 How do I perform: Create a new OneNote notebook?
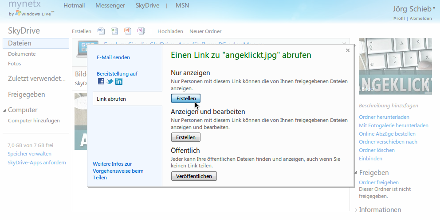(141, 31)
